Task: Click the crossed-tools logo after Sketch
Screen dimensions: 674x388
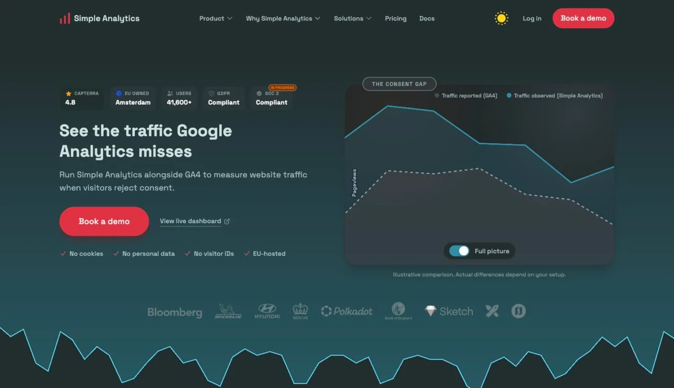Action: click(x=492, y=311)
